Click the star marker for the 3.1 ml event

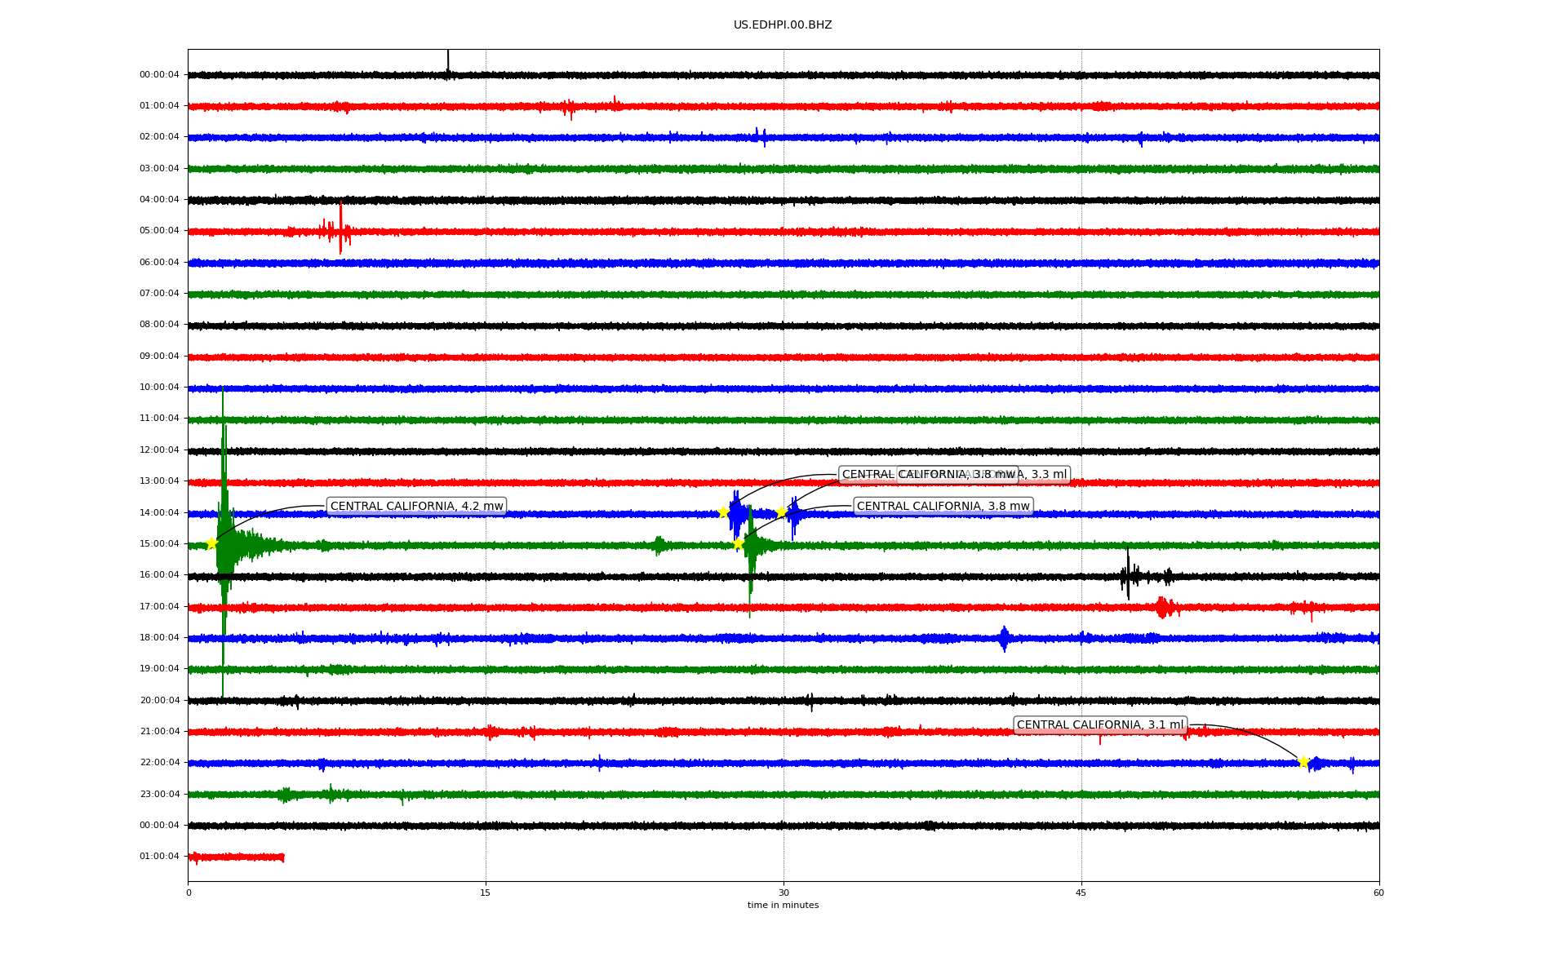click(x=1303, y=762)
